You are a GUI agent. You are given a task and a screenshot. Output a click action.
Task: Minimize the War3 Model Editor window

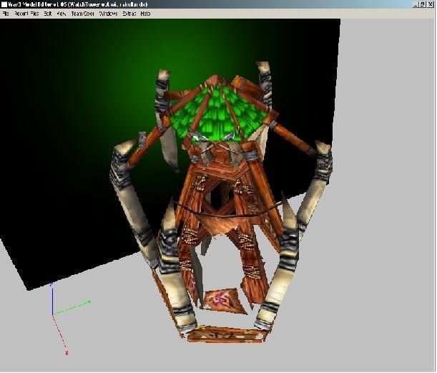(416, 4)
